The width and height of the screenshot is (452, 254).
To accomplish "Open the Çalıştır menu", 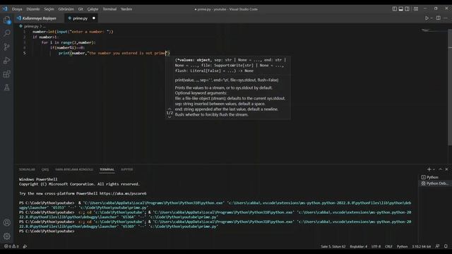I will (93, 9).
